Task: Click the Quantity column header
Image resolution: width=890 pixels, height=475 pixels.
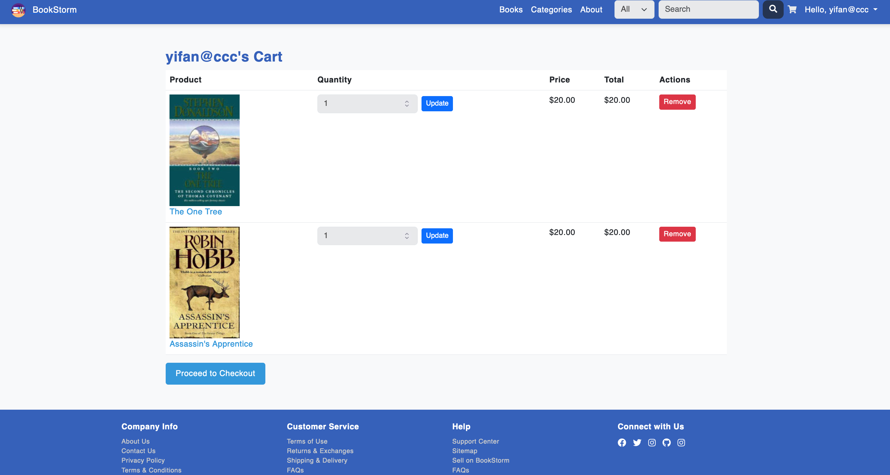Action: 335,80
